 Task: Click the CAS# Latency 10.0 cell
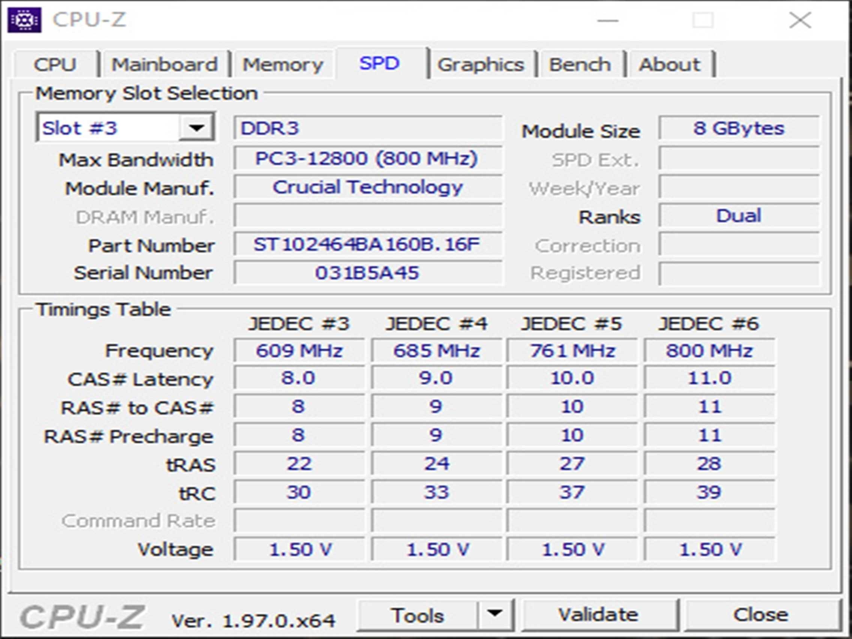[x=572, y=378]
